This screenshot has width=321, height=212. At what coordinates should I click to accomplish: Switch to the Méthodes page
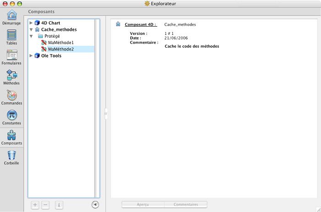click(x=11, y=75)
